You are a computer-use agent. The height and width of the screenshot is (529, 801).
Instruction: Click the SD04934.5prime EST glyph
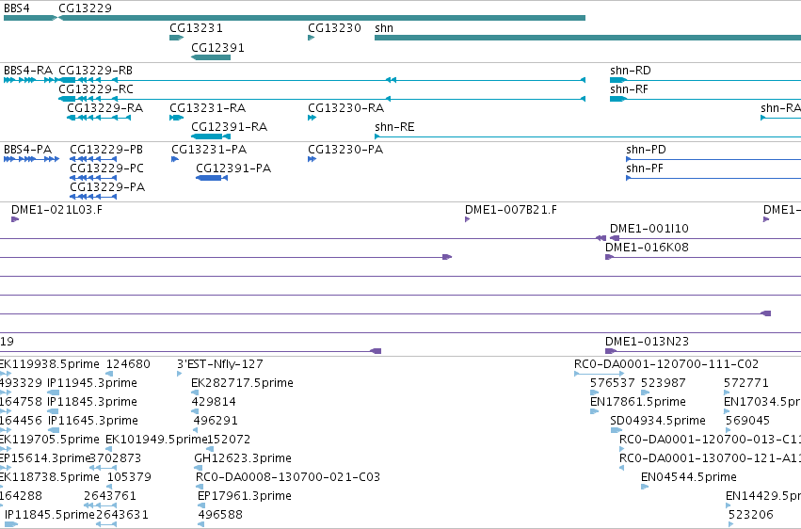point(617,430)
